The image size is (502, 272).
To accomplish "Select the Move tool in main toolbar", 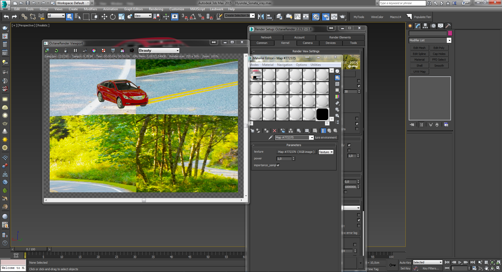I will (104, 17).
